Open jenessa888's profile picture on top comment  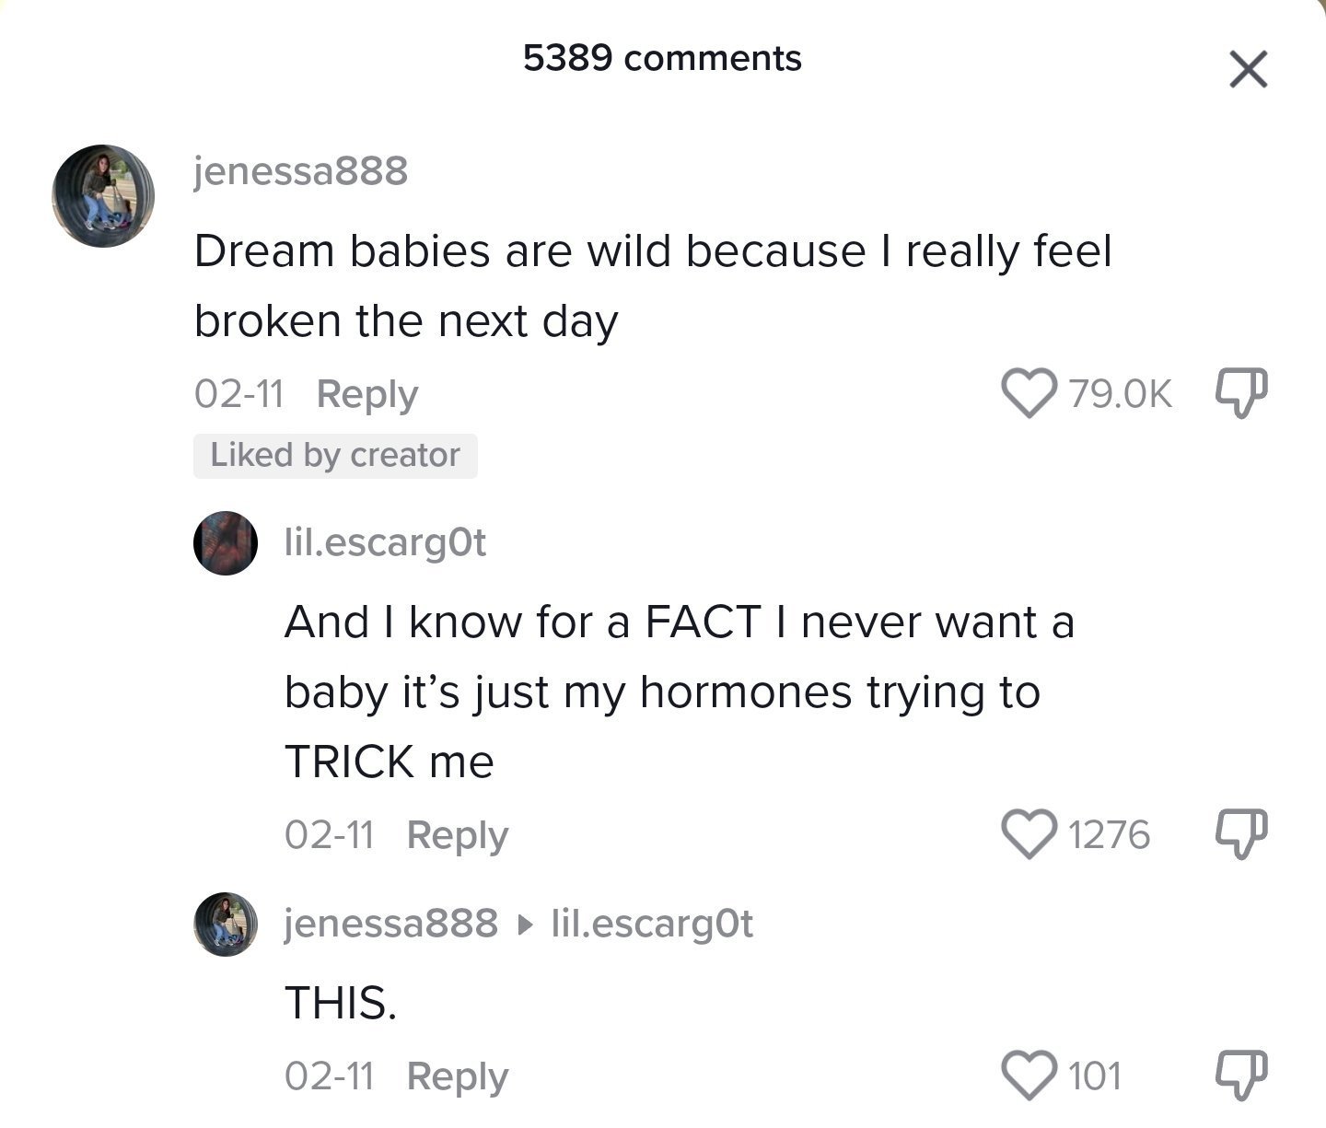coord(102,195)
